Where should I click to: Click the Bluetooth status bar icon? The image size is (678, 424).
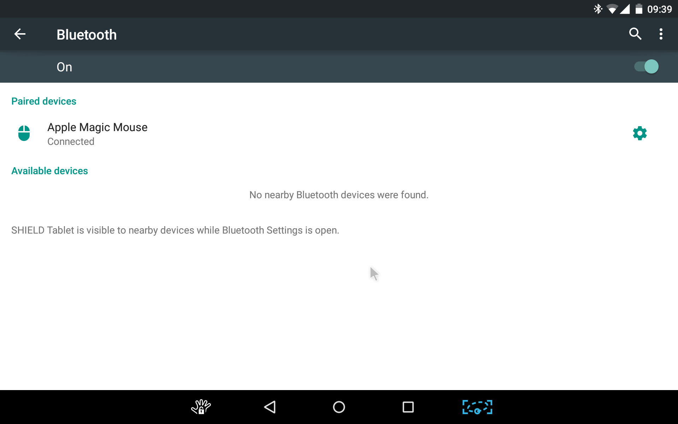pos(594,8)
